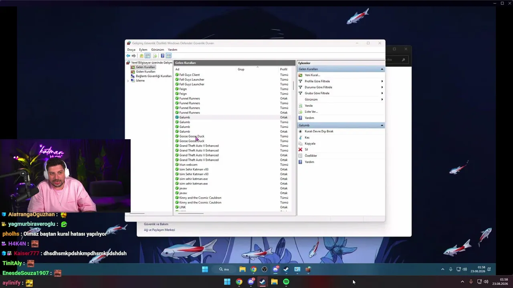Open Yardım menu in the menu bar
This screenshot has height=288, width=513.
coord(172,50)
